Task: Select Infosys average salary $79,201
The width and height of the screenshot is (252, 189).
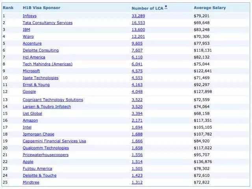Action: tap(202, 16)
